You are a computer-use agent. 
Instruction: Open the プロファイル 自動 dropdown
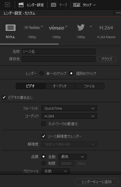(x=56, y=171)
